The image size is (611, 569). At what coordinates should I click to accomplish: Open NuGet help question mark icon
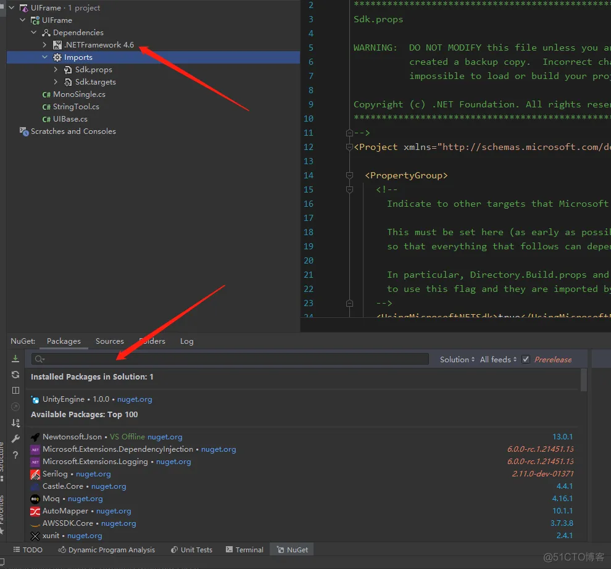pos(15,455)
